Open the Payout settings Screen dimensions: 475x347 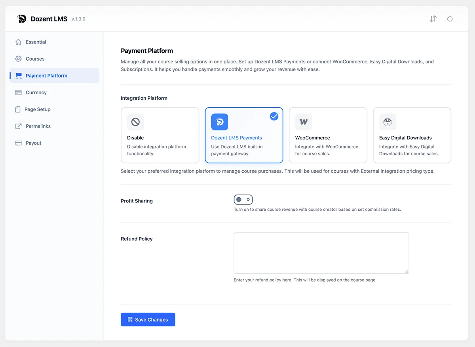click(x=55, y=143)
